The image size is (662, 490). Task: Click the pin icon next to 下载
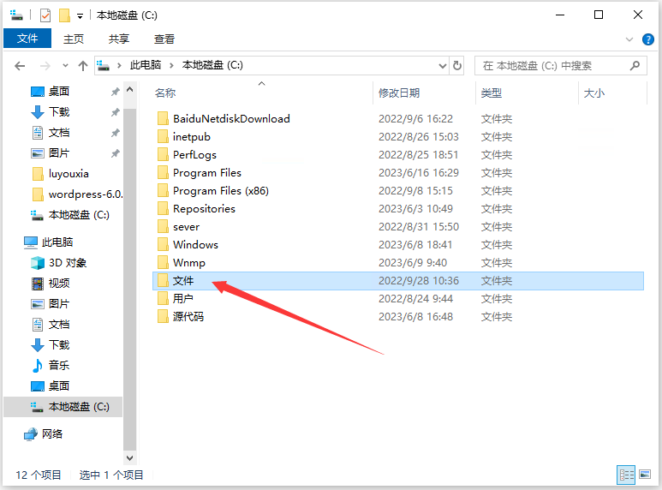coord(116,112)
